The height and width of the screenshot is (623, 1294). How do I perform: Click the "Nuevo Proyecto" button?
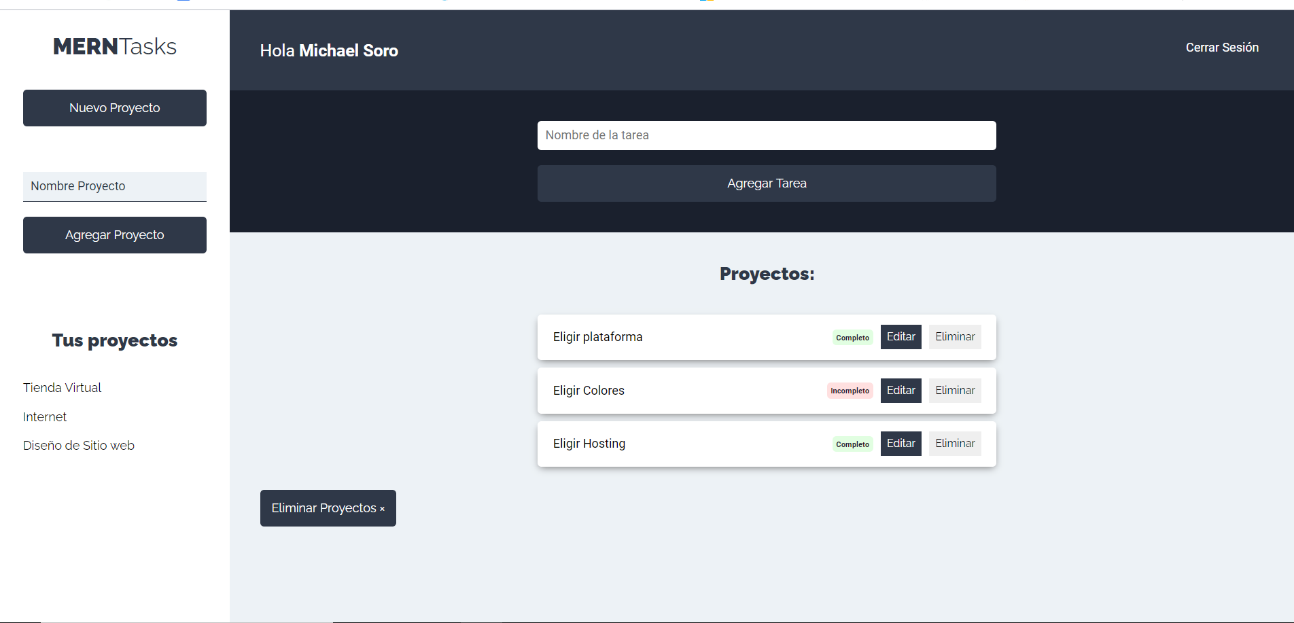point(114,107)
